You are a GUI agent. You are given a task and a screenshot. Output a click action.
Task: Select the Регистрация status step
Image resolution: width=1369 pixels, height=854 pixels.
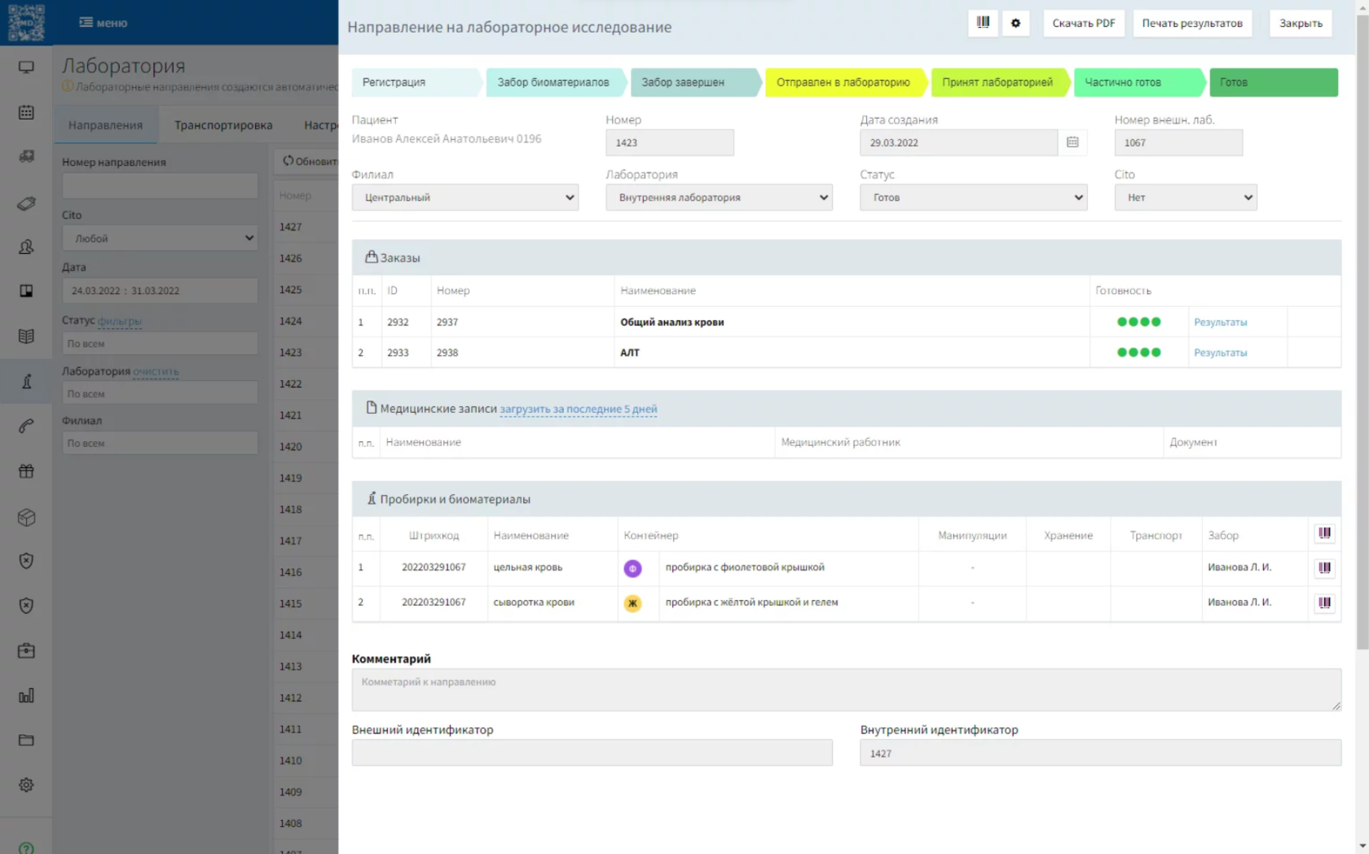click(416, 82)
